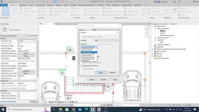This screenshot has width=199, height=112.
Task: Choose 'Personalizado' rounding option
Action: (x=89, y=61)
